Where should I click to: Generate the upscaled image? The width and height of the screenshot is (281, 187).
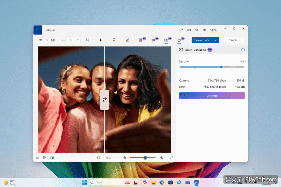tap(212, 96)
